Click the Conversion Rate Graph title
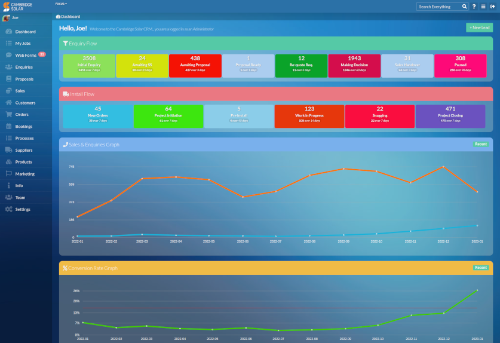Screen dimensions: 500x343 click(x=93, y=268)
